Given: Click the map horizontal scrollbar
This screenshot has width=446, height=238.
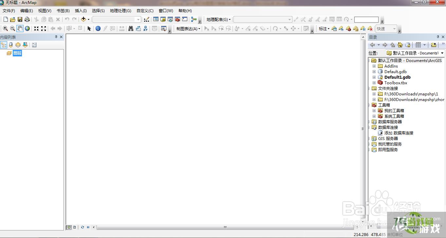Looking at the screenshot, I should click(x=225, y=227).
